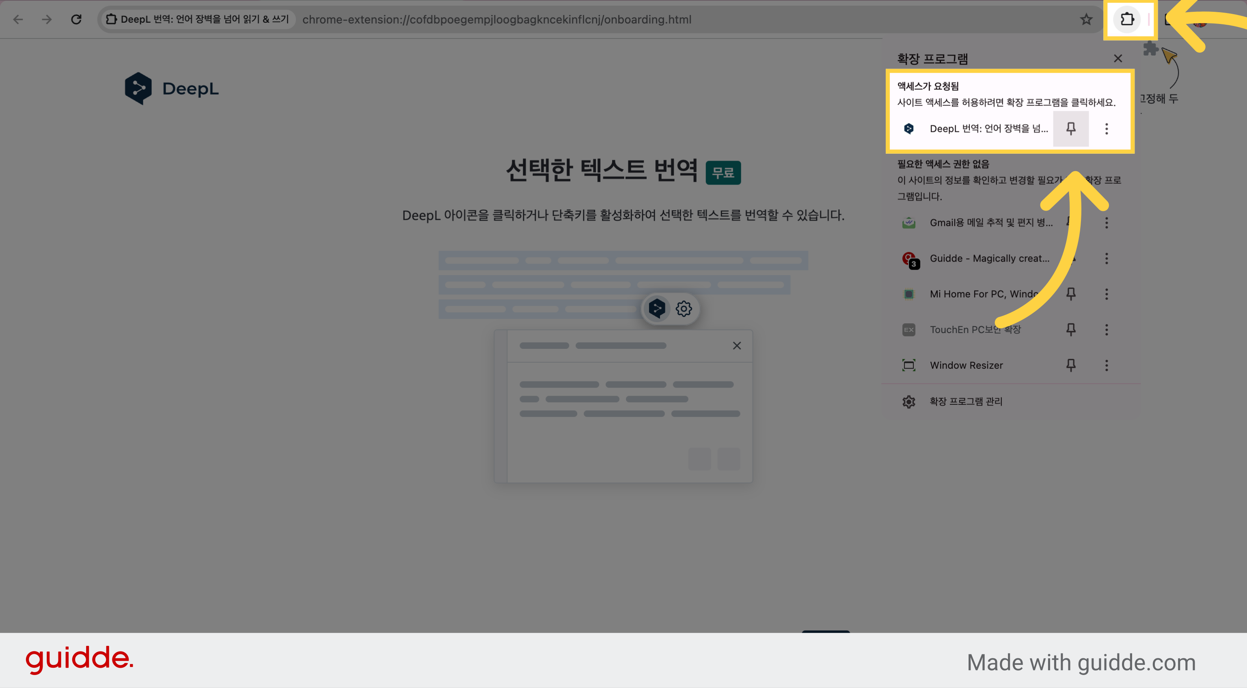
Task: Click the DeepL extension hexagon icon
Action: pyautogui.click(x=908, y=129)
